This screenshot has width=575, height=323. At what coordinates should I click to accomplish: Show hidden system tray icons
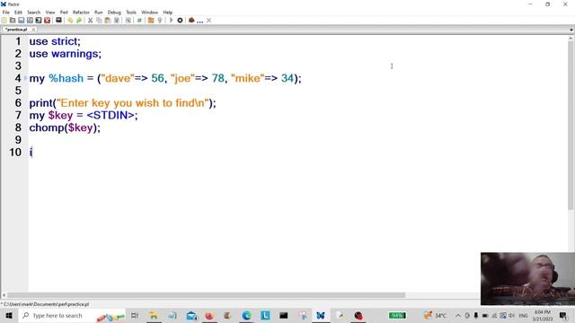[458, 315]
